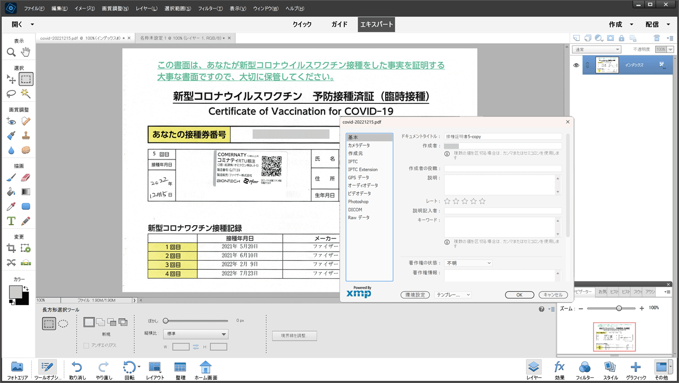The height and width of the screenshot is (383, 679).
Task: Select the Red Eye removal tool
Action: pos(11,121)
